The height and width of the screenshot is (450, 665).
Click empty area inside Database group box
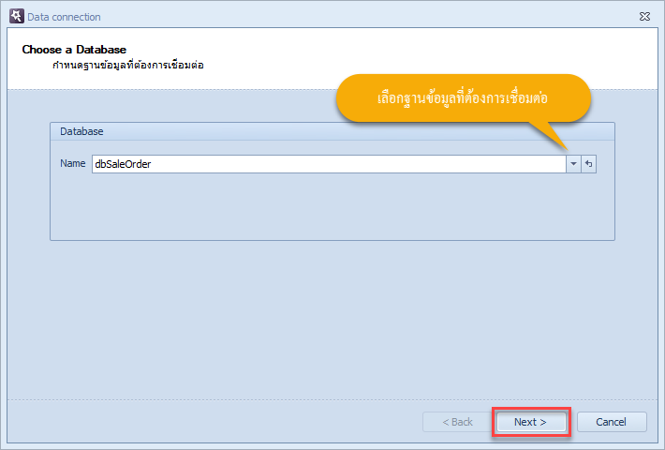[332, 206]
